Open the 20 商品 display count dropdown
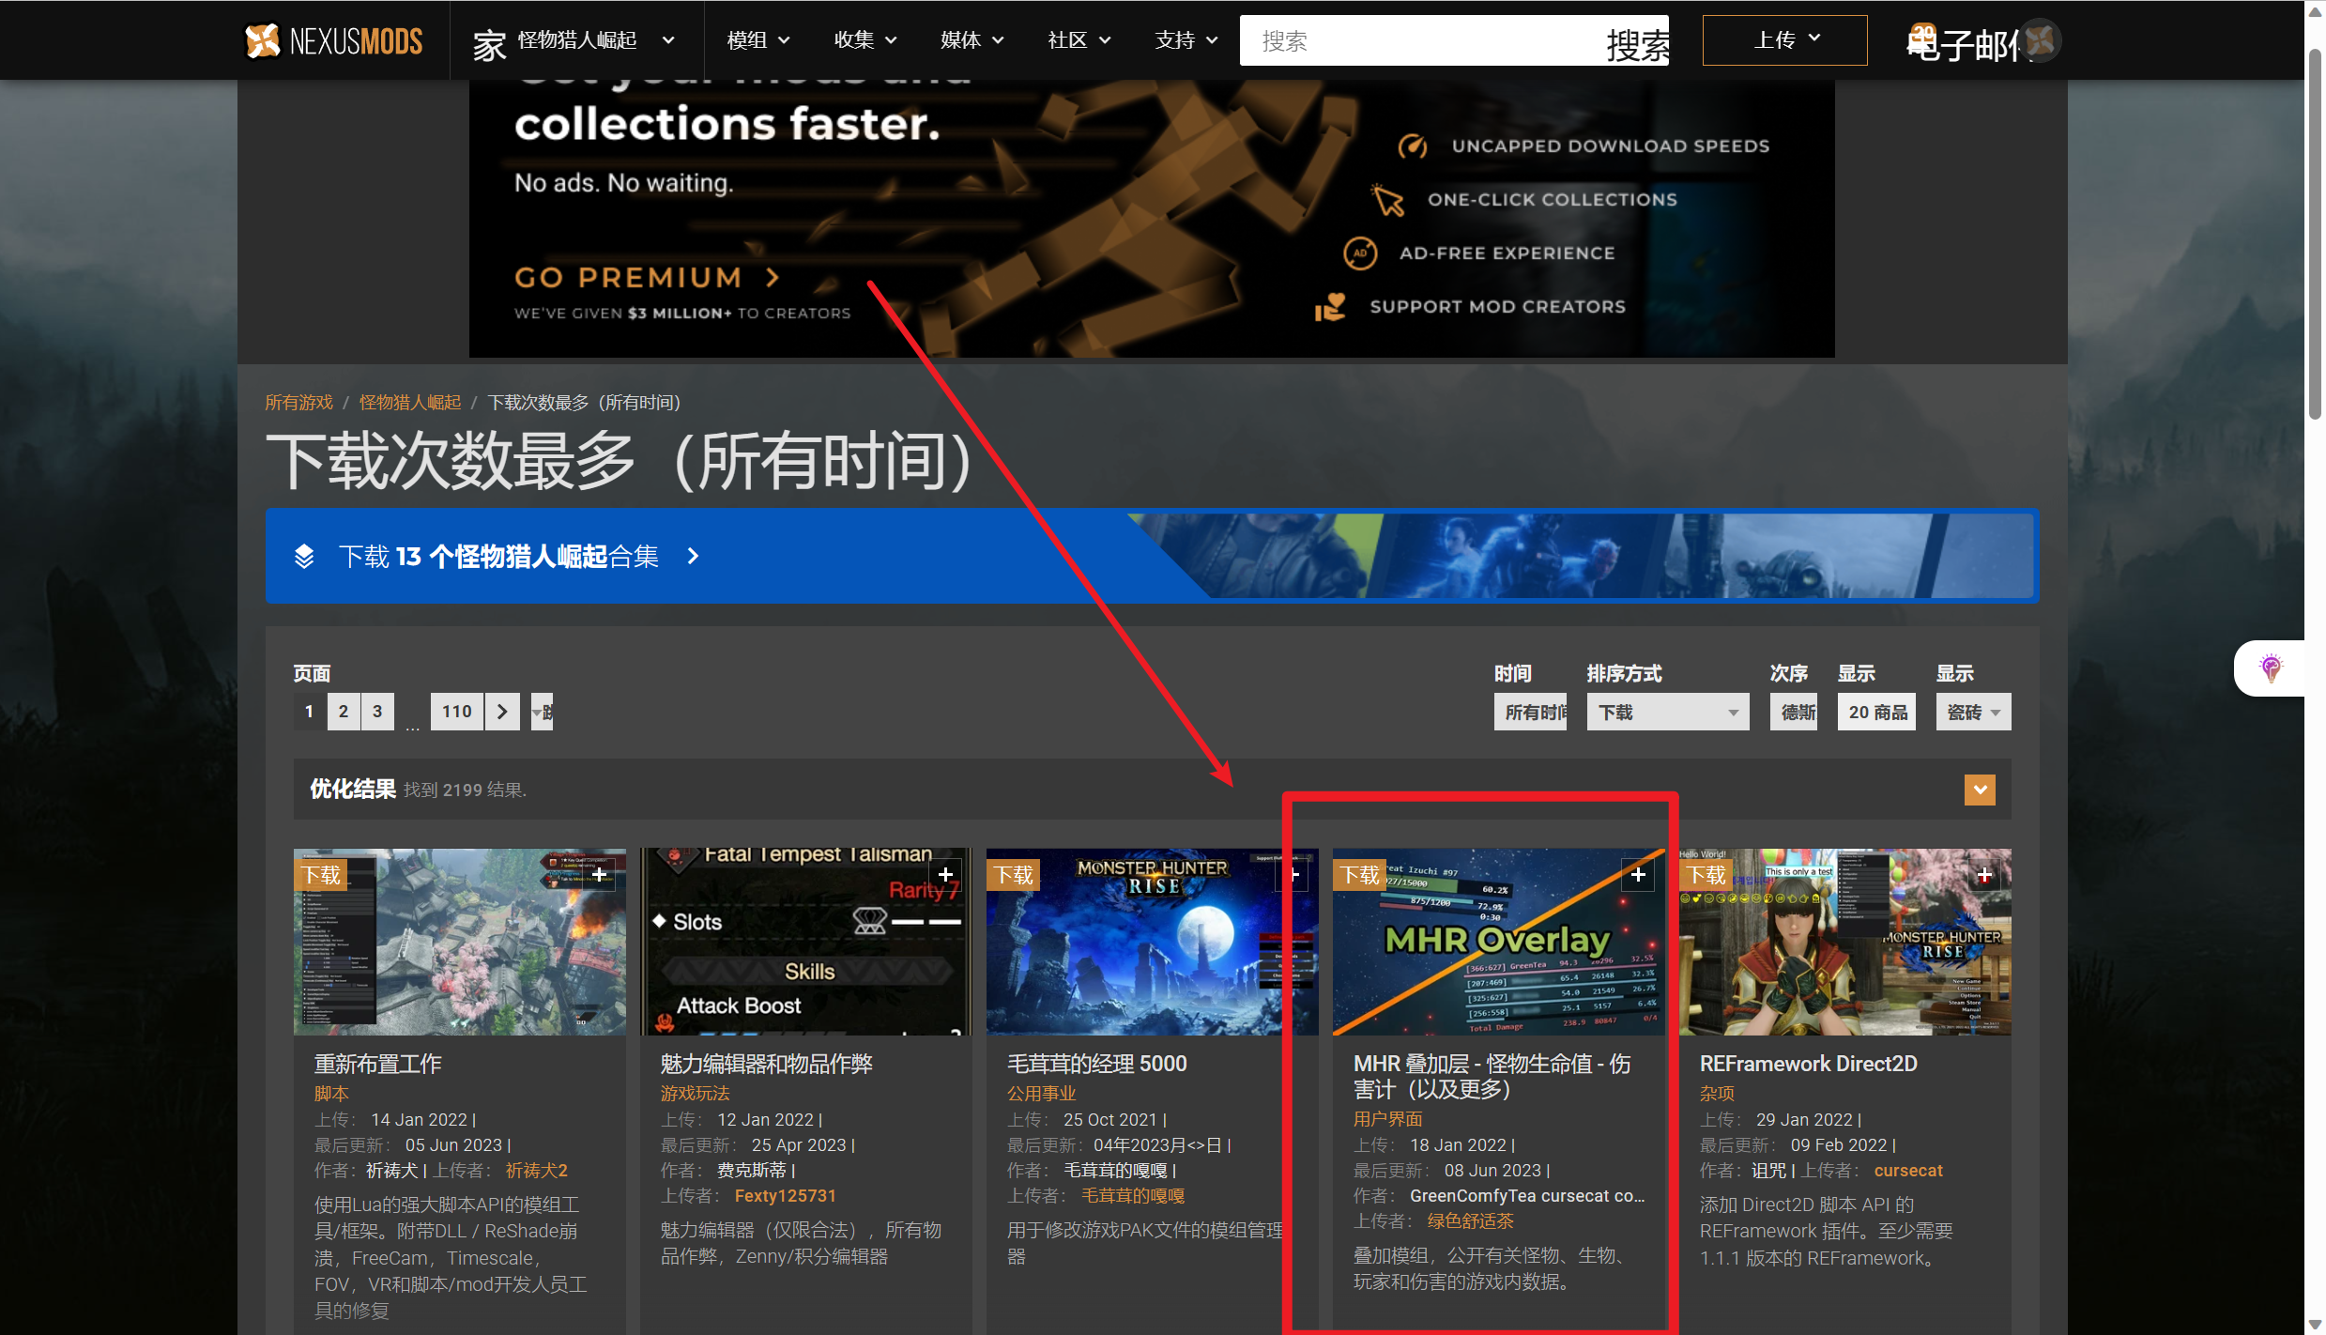This screenshot has height=1335, width=2326. [1876, 713]
